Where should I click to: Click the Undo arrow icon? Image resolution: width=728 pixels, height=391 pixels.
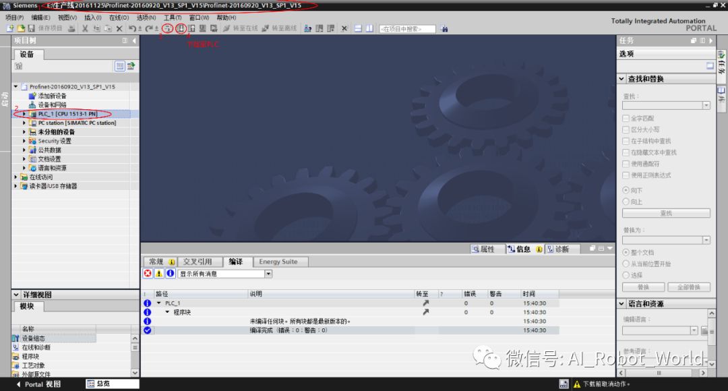click(133, 28)
